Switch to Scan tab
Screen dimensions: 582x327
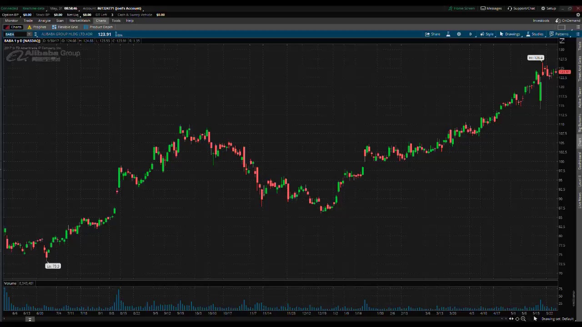click(x=60, y=20)
